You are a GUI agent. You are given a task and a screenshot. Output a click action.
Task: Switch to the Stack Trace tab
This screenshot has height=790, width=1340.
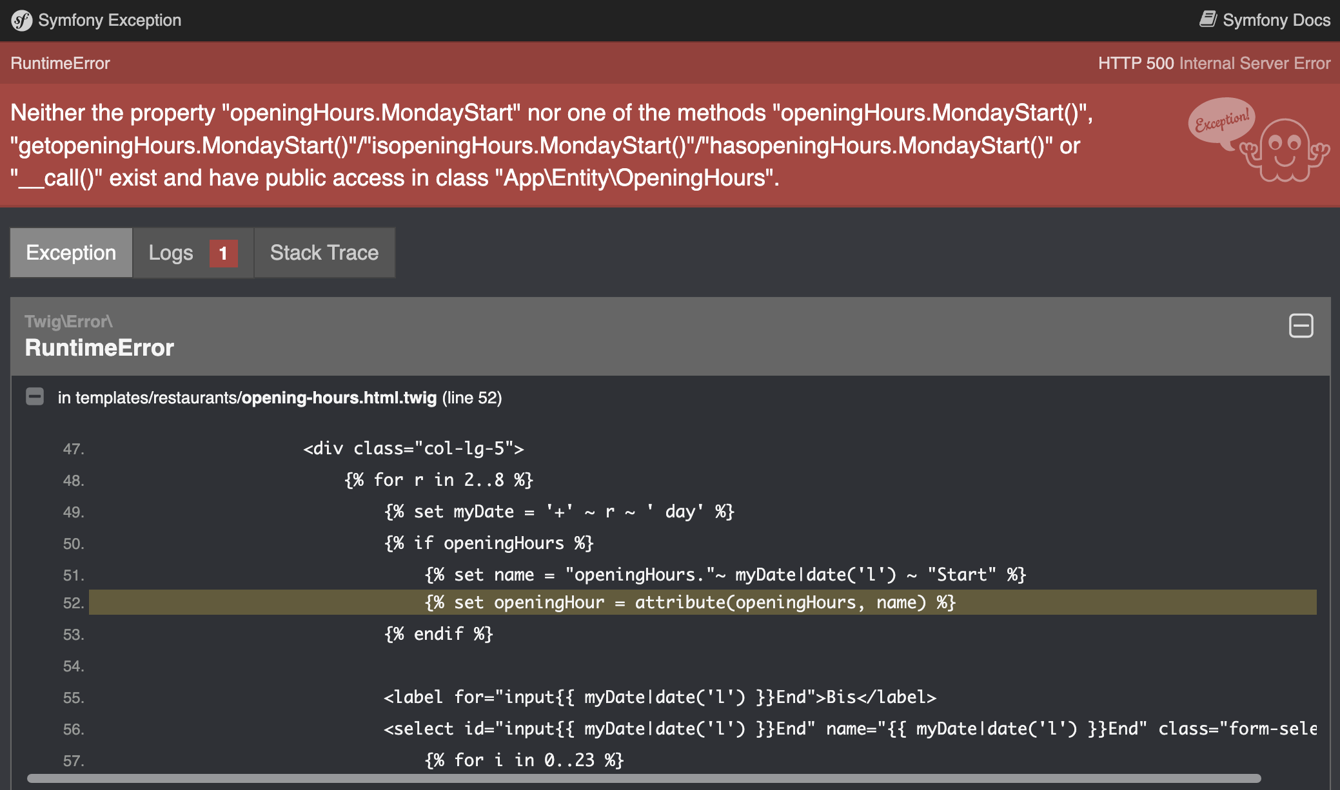(x=323, y=252)
